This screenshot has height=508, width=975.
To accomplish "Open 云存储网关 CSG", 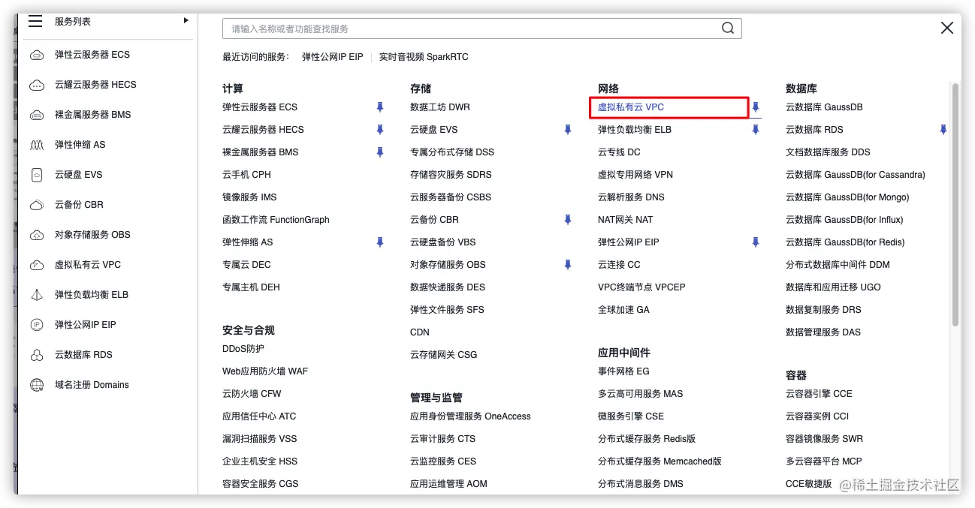I will pyautogui.click(x=443, y=355).
